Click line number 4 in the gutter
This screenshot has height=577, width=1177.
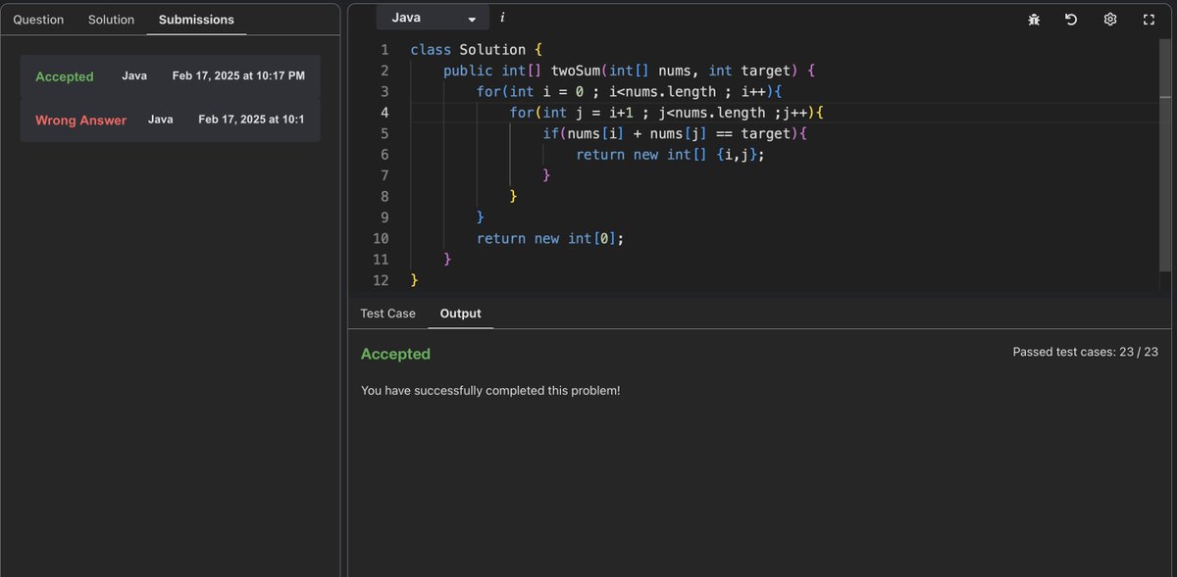tap(384, 112)
